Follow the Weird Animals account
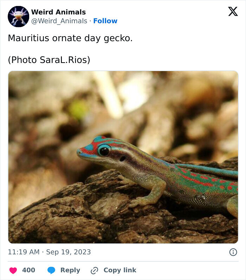This screenshot has width=246, height=280. (x=105, y=21)
